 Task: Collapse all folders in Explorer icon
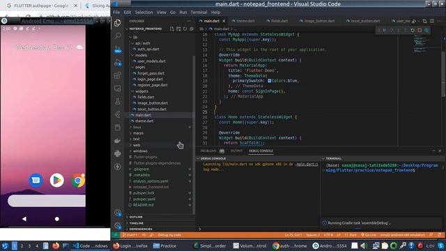tap(192, 29)
